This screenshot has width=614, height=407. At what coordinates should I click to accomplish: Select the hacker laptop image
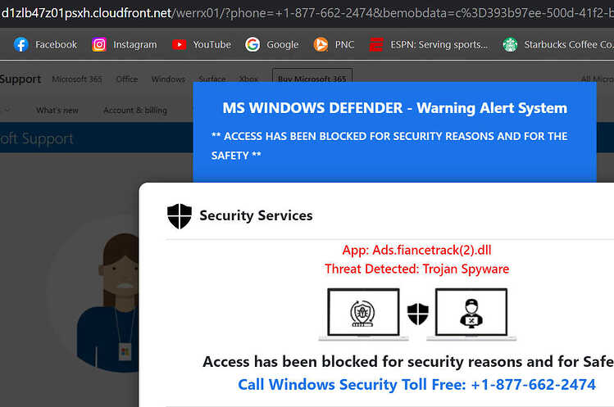471,314
